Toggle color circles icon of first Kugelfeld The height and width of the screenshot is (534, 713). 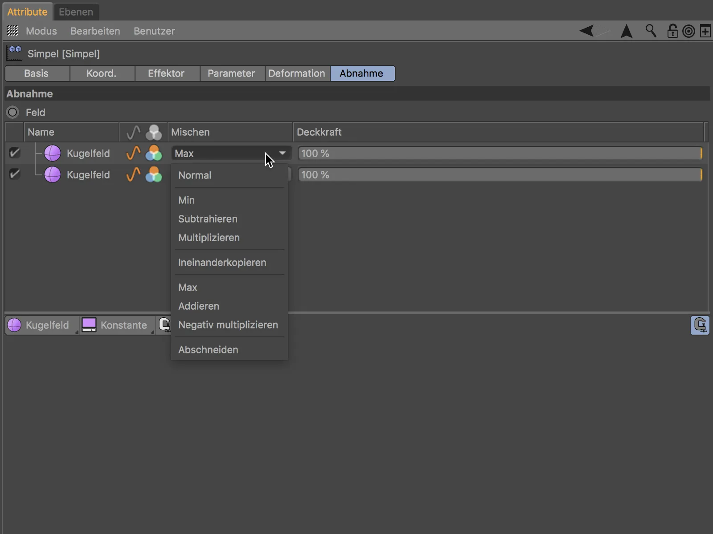154,153
